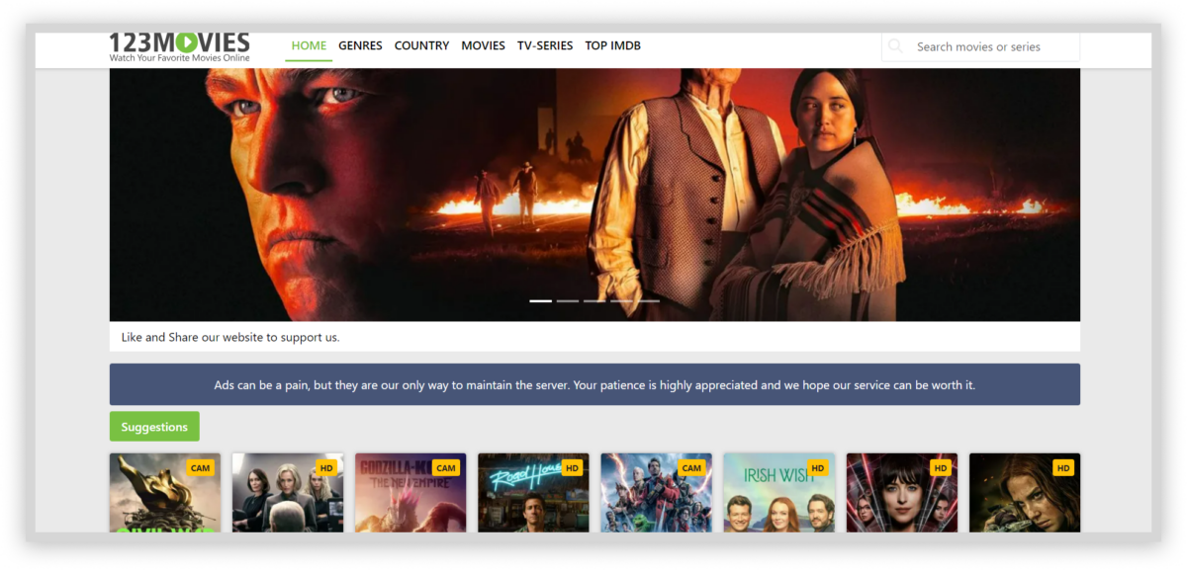Click the ads notice banner text

(x=594, y=384)
